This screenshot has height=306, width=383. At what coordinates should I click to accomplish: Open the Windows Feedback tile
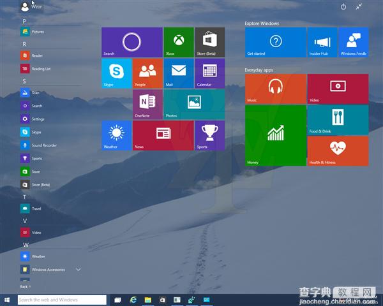(x=354, y=42)
